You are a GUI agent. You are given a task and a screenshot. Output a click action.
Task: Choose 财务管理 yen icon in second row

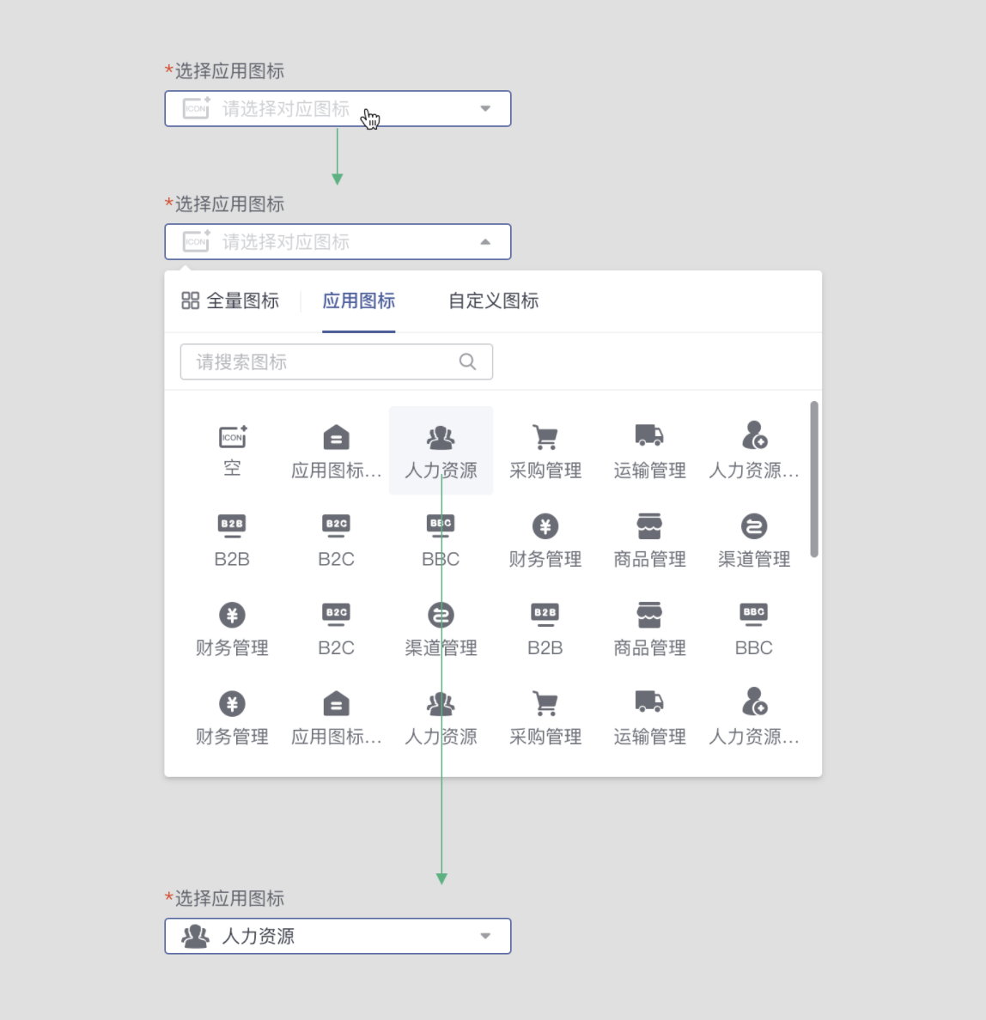(545, 539)
